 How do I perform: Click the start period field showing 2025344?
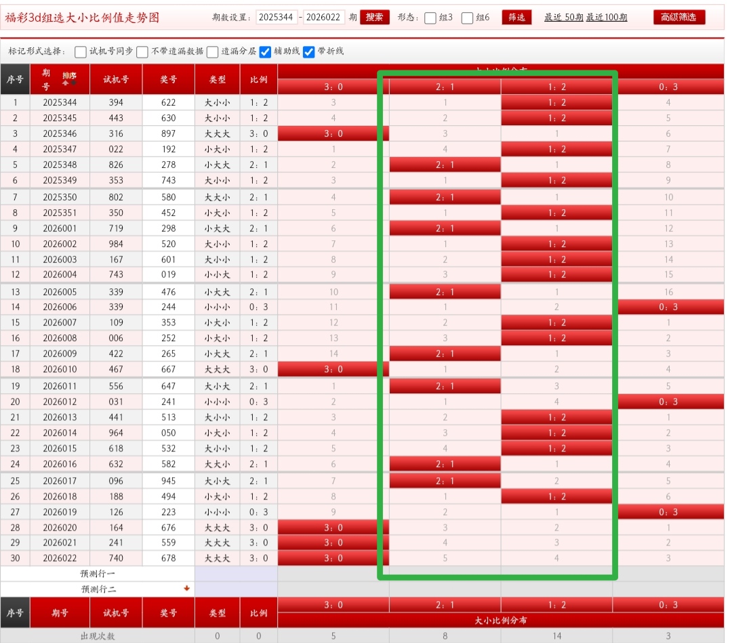(277, 17)
